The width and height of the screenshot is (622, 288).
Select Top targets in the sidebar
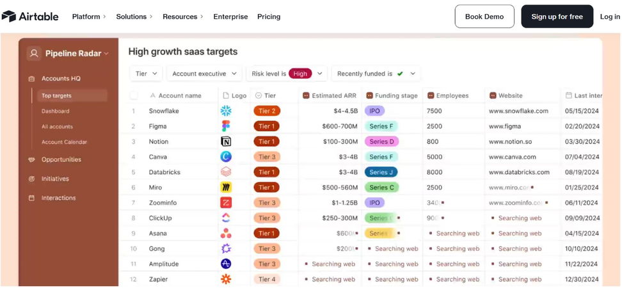(57, 96)
